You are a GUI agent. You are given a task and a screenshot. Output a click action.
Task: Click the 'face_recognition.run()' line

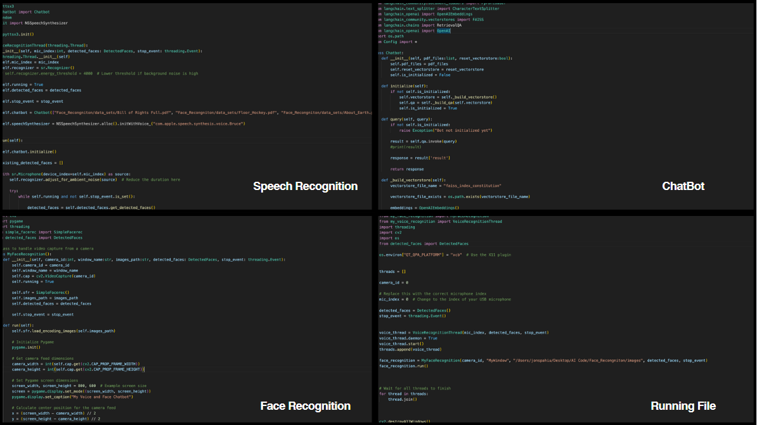coord(403,366)
